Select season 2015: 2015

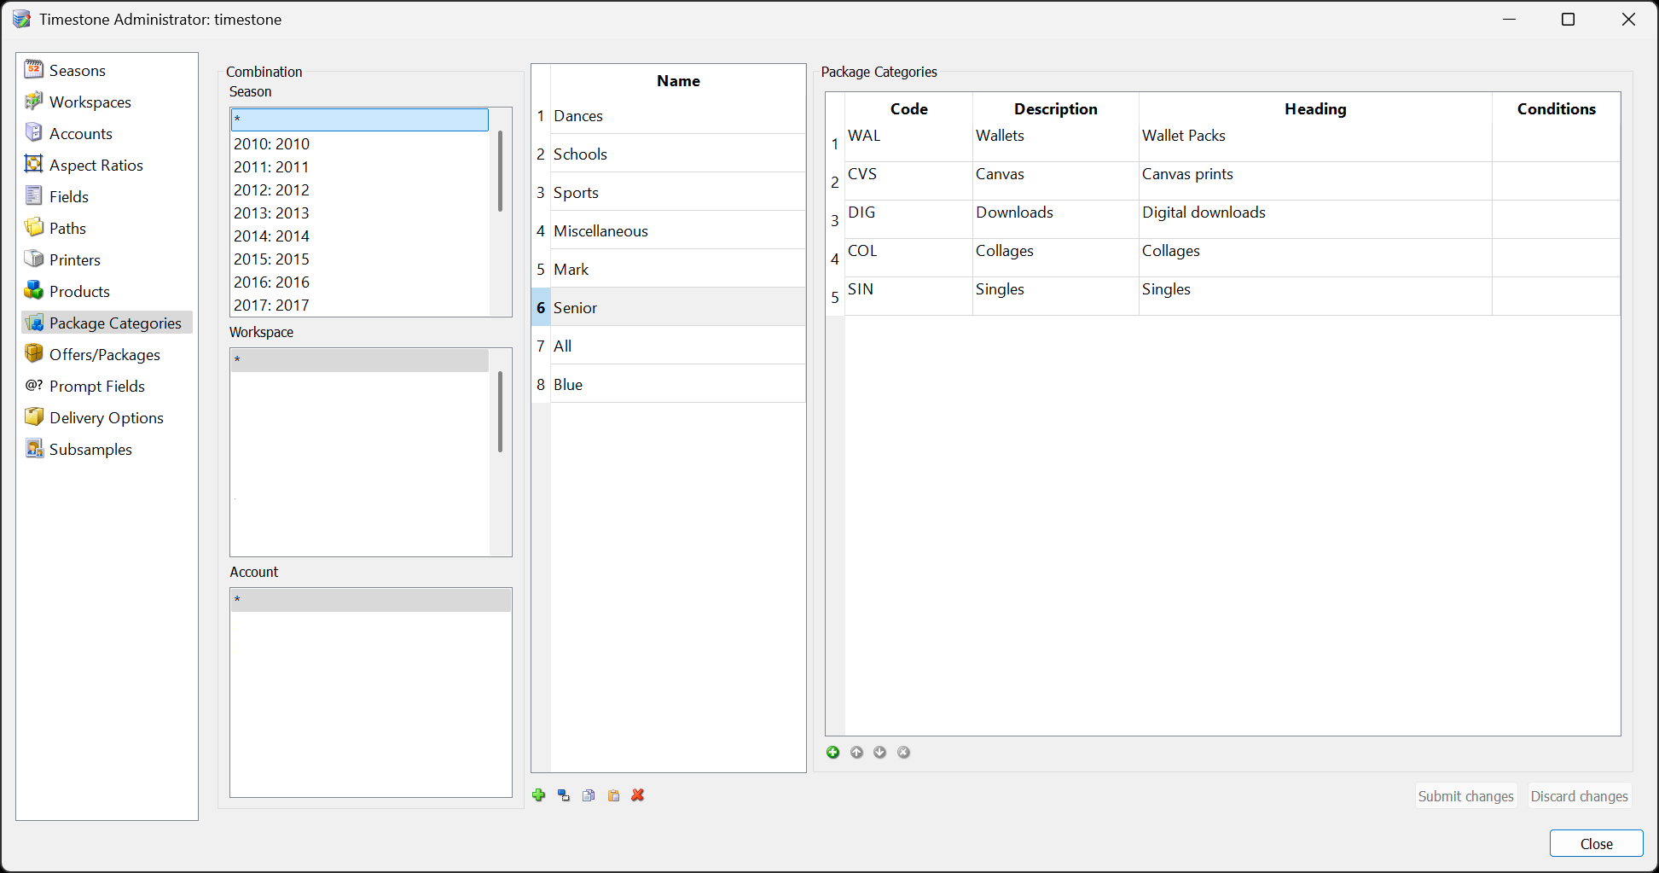click(360, 259)
